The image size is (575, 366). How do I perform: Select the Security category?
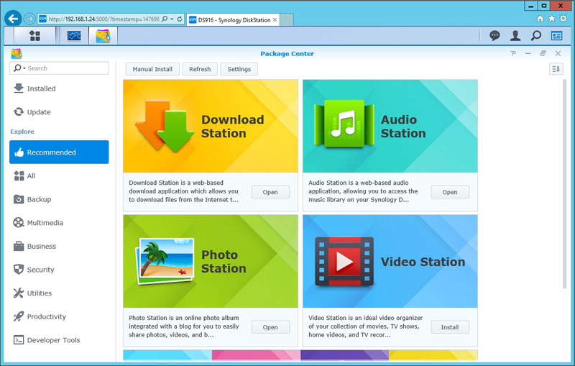[40, 270]
